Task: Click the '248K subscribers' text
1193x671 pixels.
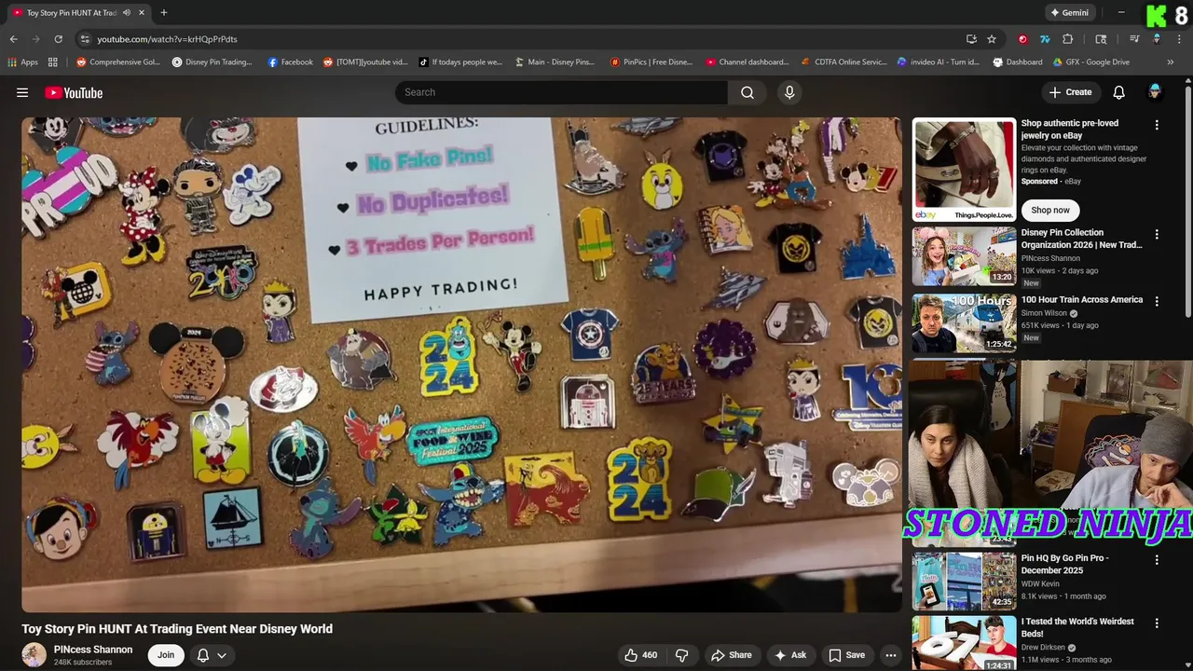Action: 83,663
